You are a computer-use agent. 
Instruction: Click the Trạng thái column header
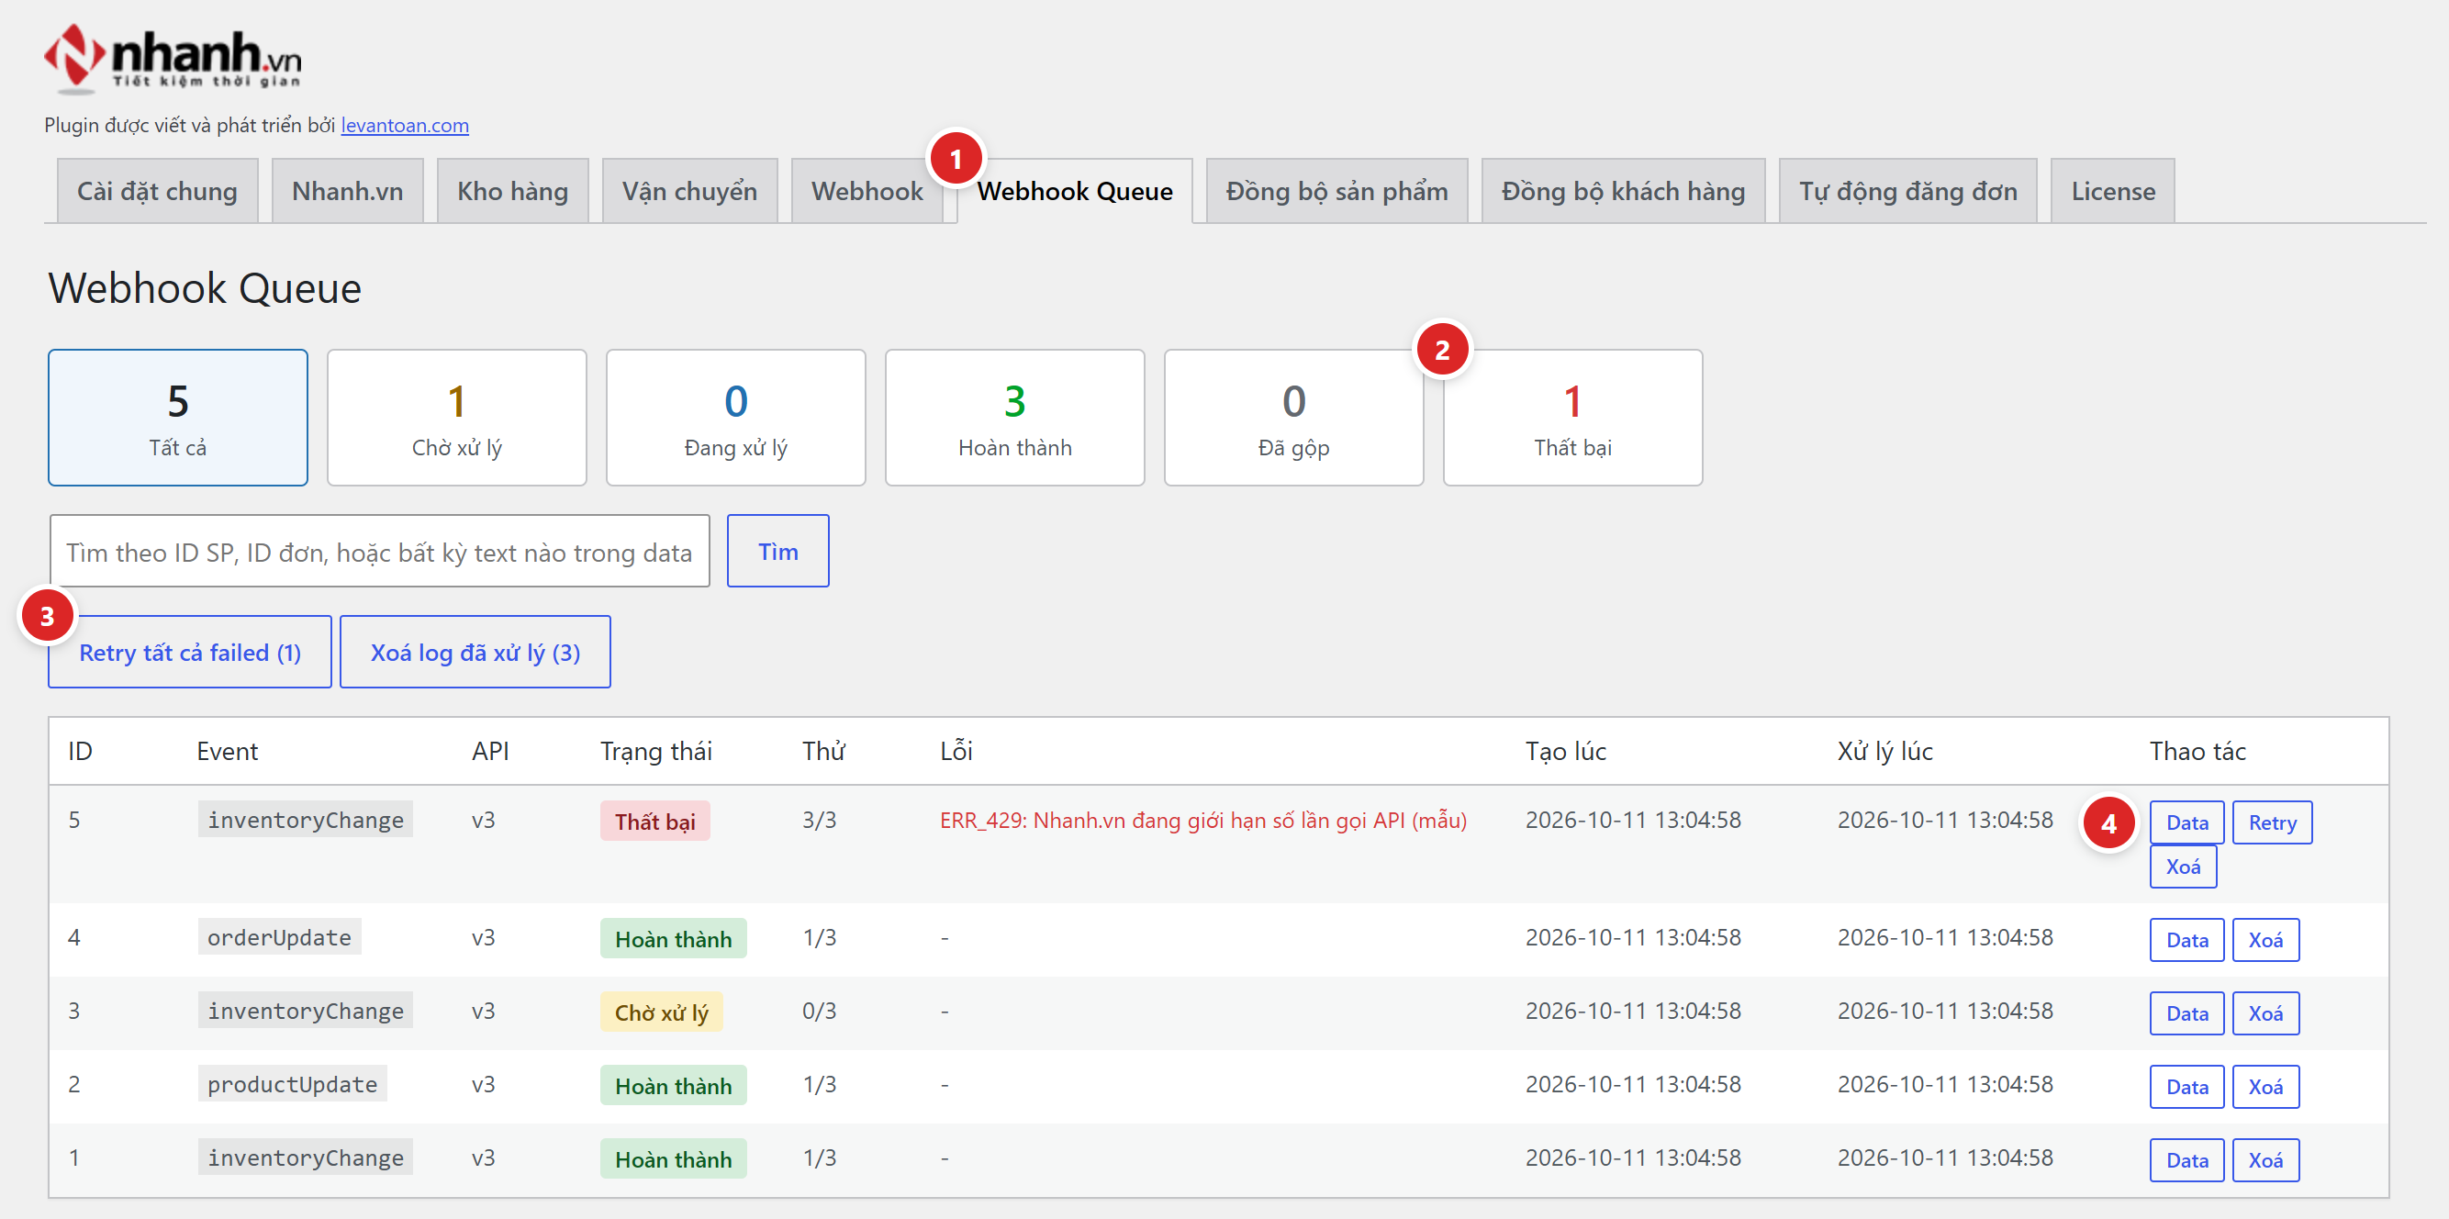655,751
